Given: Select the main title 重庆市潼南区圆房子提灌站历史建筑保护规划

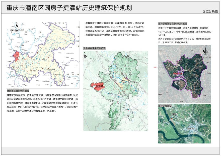Looking at the screenshot, I should tap(69, 8).
